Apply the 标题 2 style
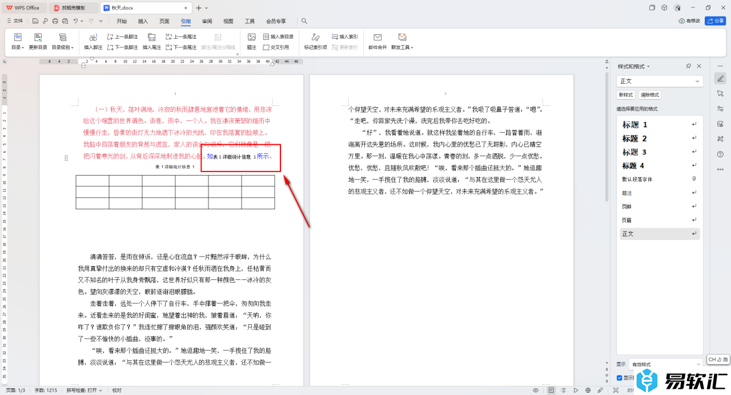Screen dimensions: 731x395 click(660, 138)
